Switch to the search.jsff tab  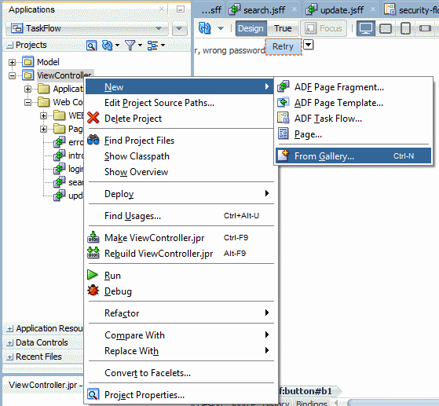click(263, 10)
